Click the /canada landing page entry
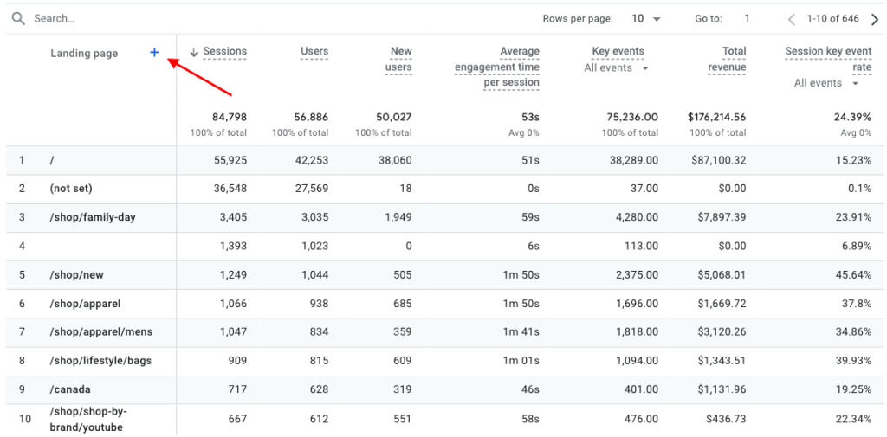 (70, 389)
